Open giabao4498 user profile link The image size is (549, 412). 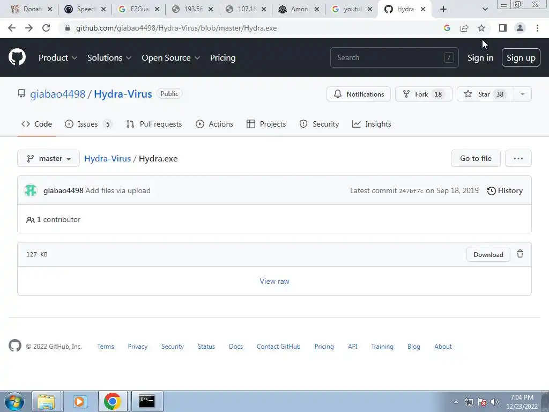point(58,94)
